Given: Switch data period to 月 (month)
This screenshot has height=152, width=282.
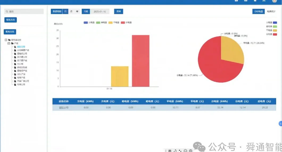Looking at the screenshot, I should (71, 11).
